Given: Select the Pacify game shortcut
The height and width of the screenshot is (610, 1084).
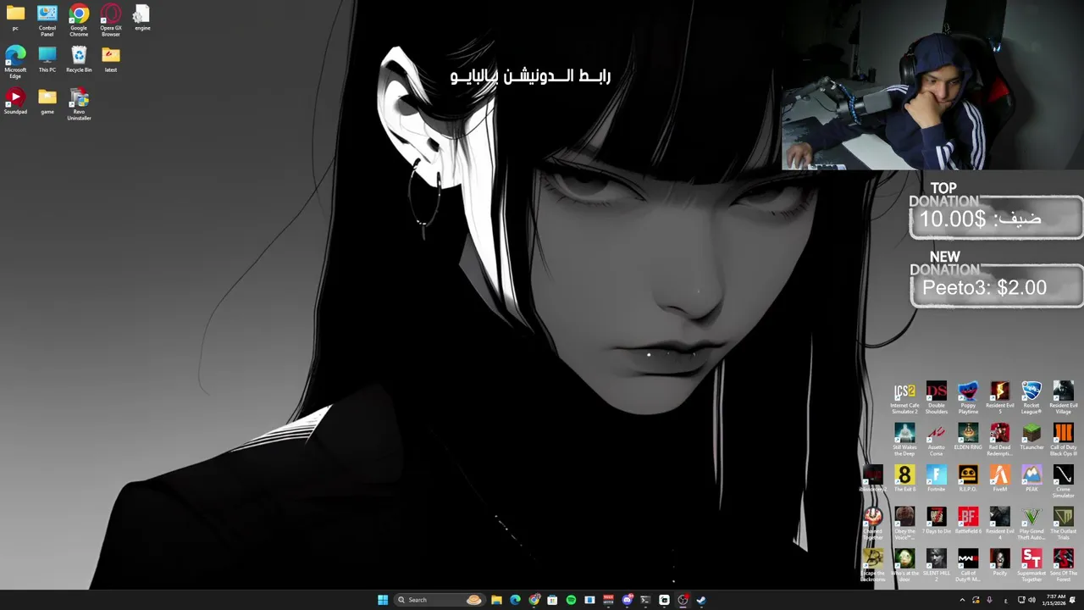Looking at the screenshot, I should 1000,563.
